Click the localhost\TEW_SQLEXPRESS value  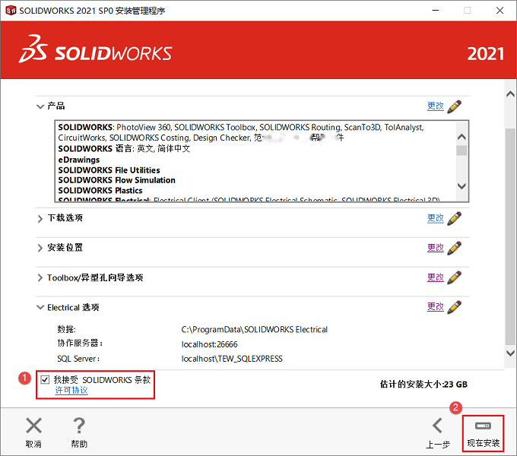click(x=232, y=359)
